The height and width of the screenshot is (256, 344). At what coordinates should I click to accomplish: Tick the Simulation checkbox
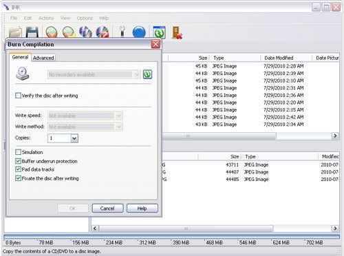[x=18, y=152]
